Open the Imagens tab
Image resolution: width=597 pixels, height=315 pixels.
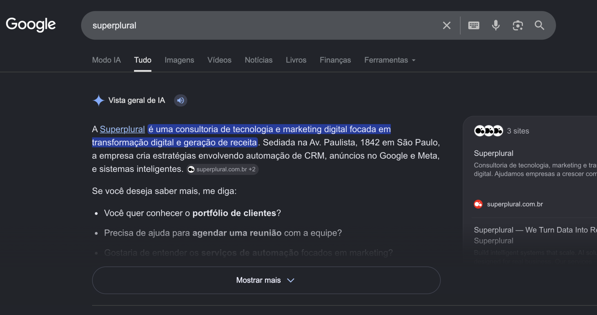[179, 60]
